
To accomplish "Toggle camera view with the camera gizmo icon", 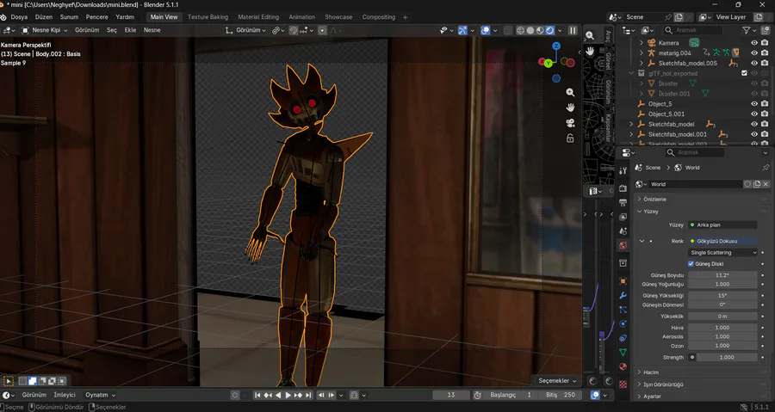I will (570, 123).
